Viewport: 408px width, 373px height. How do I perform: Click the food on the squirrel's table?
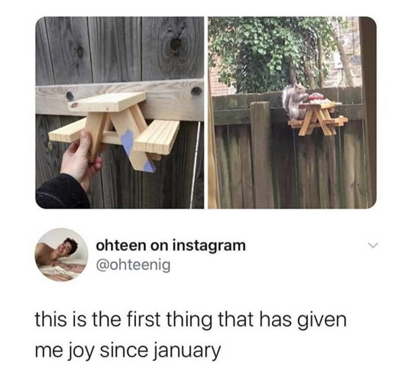316,98
